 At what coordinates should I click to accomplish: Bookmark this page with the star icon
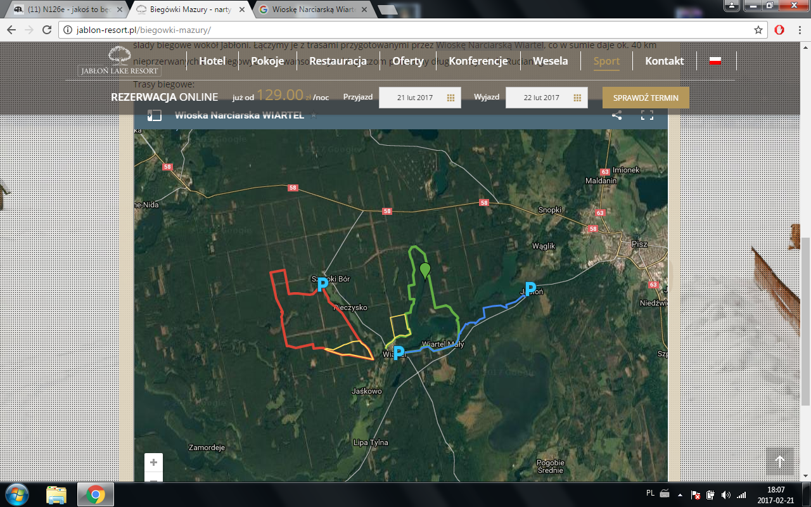click(x=758, y=30)
